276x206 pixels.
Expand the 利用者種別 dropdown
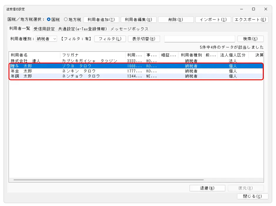(x=55, y=39)
